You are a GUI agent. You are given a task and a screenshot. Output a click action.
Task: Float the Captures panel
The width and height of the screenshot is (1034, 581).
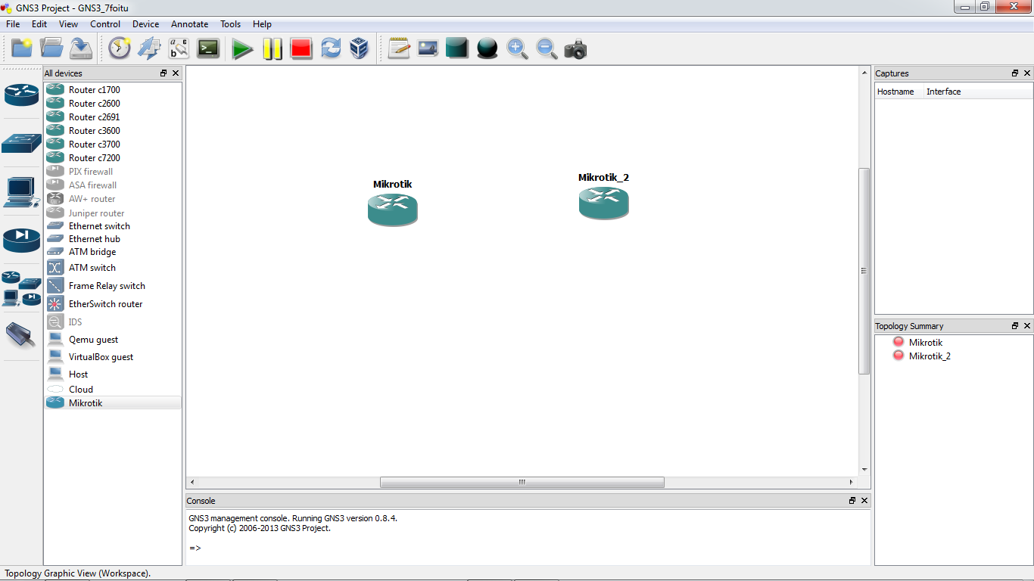point(1015,73)
